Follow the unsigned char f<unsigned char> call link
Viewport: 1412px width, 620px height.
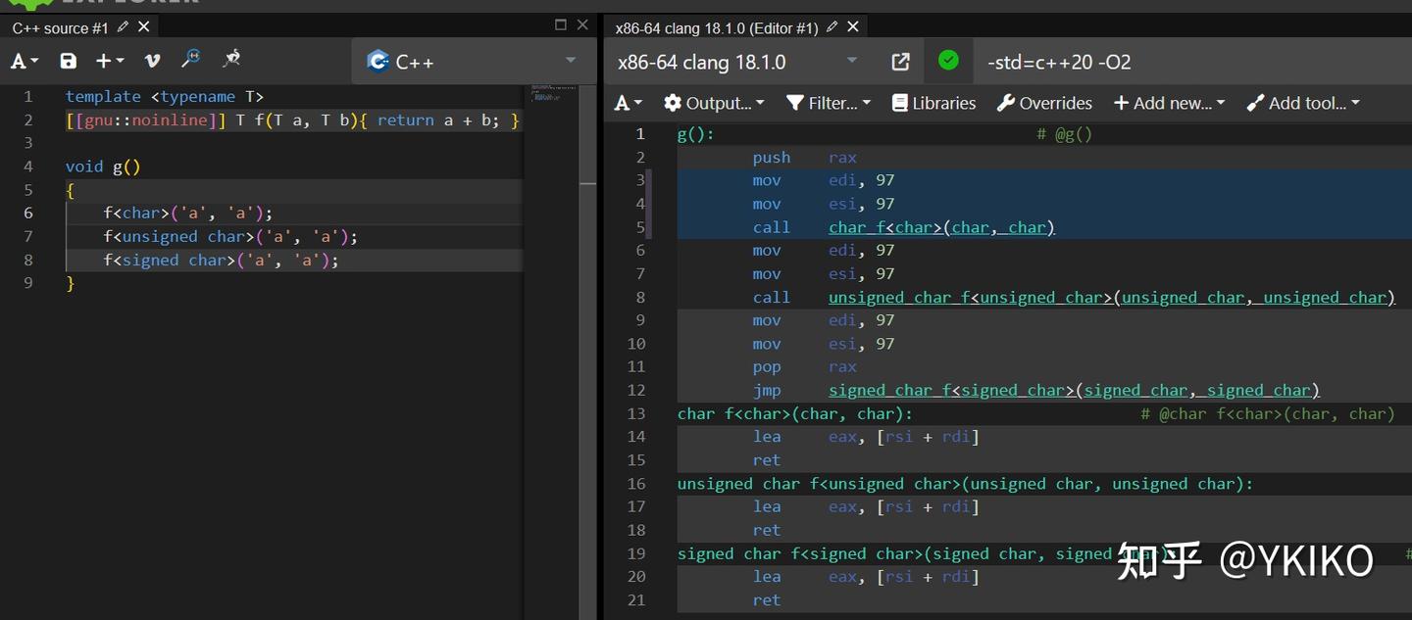coord(1111,297)
